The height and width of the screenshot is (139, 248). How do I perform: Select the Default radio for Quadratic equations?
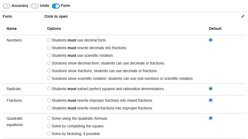coord(211,118)
